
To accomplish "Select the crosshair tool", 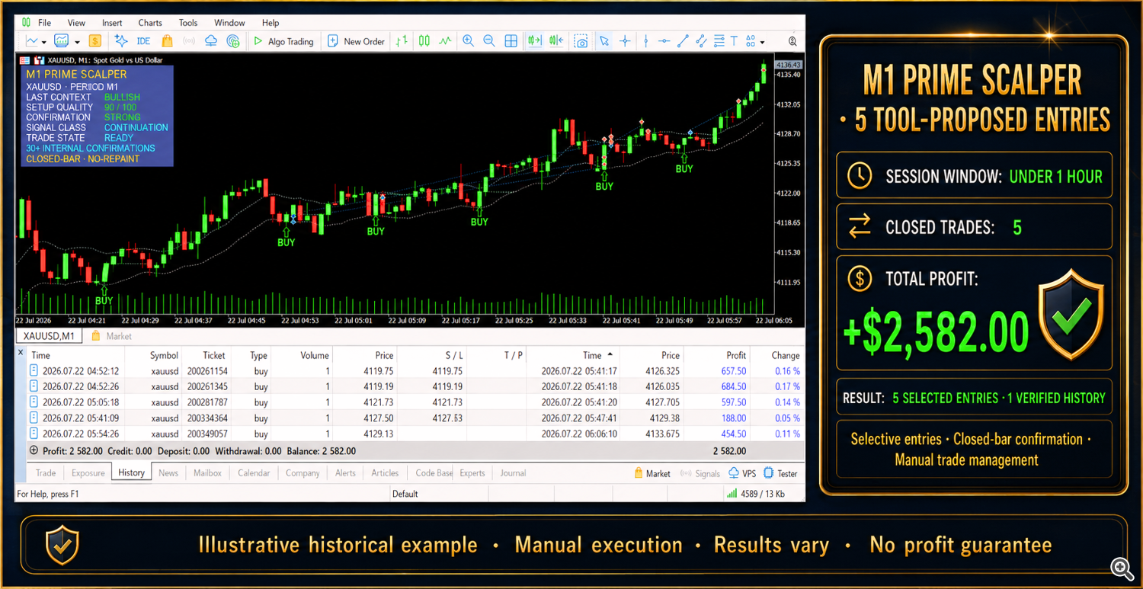I will point(625,41).
